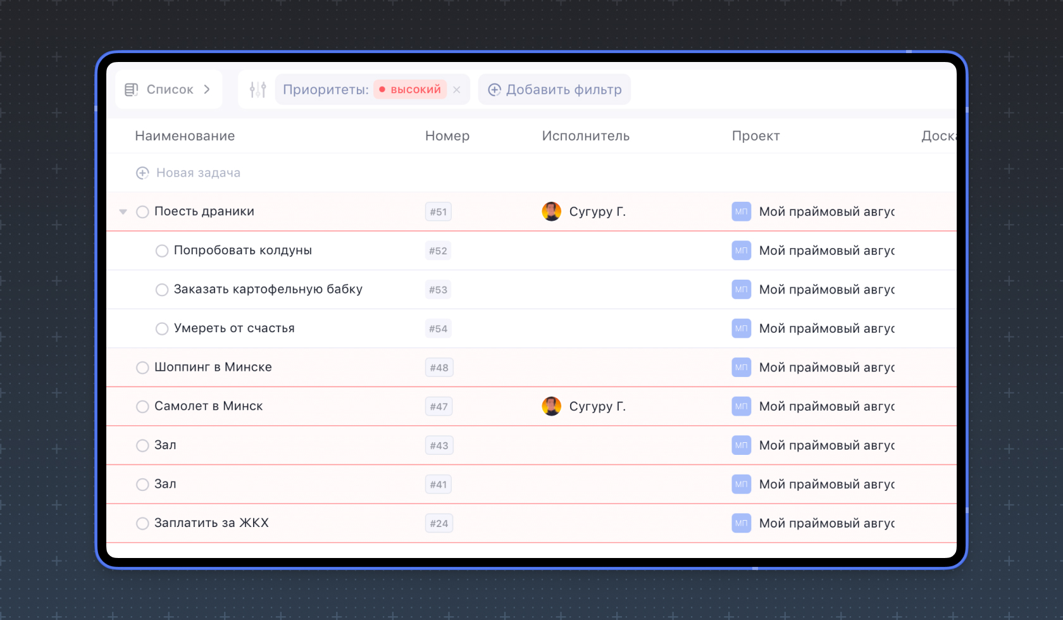This screenshot has height=620, width=1063.
Task: Open task number #47 badge
Action: tap(439, 407)
